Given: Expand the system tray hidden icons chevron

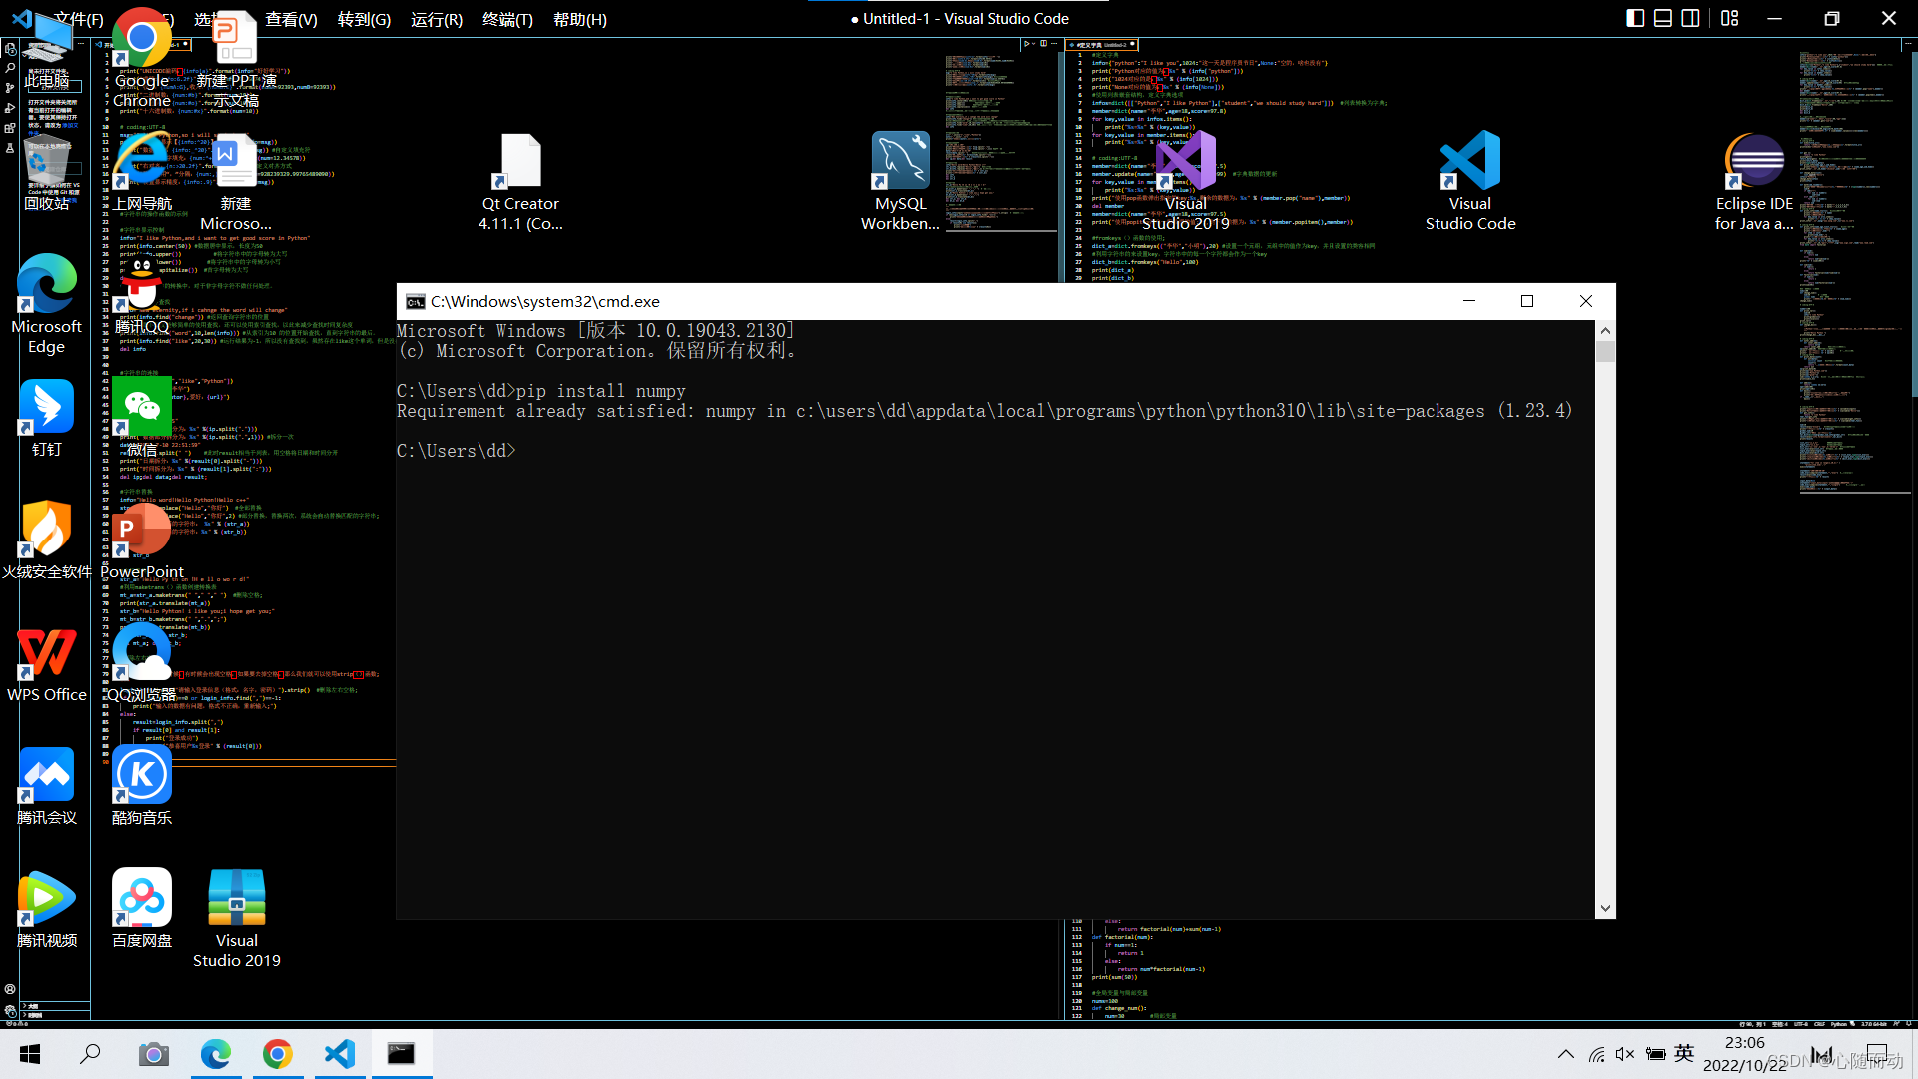Looking at the screenshot, I should [x=1565, y=1054].
